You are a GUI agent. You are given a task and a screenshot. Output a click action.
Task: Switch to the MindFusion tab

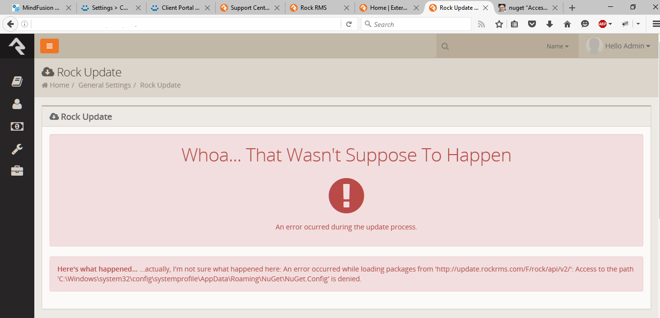[x=41, y=8]
